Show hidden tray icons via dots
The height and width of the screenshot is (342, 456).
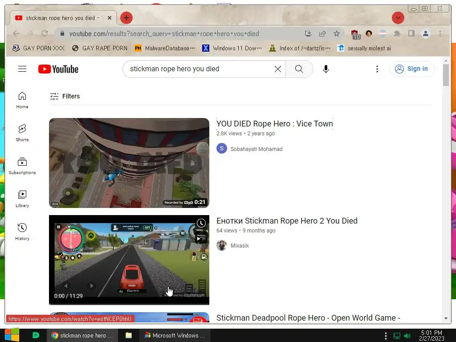[386, 336]
